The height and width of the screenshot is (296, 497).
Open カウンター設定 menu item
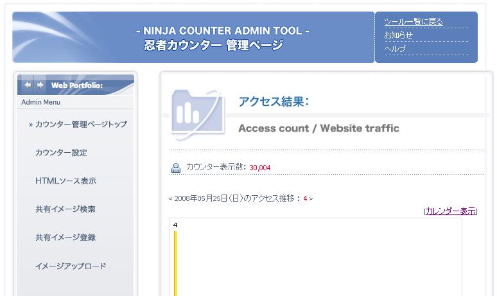click(x=61, y=152)
